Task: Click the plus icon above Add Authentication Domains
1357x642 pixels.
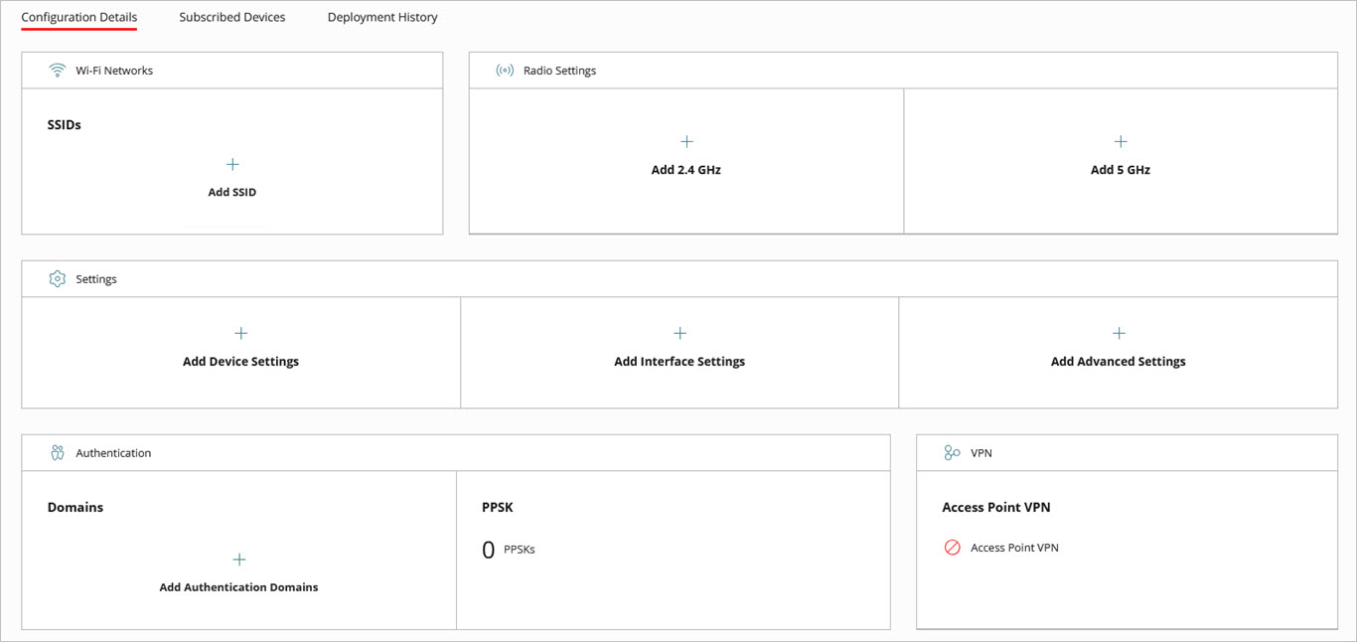Action: 238,559
